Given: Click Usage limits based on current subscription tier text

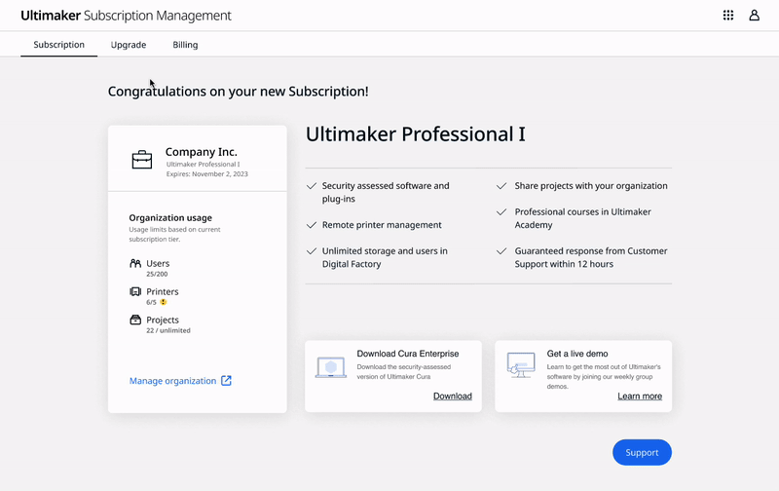Looking at the screenshot, I should (175, 234).
